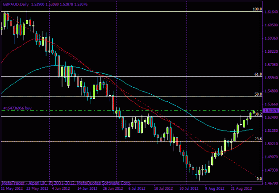
Task: Click the 23 May 2012 date label
Action: point(37,189)
